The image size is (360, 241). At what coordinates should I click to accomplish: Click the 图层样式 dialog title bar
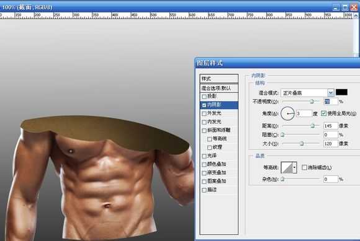coord(277,63)
